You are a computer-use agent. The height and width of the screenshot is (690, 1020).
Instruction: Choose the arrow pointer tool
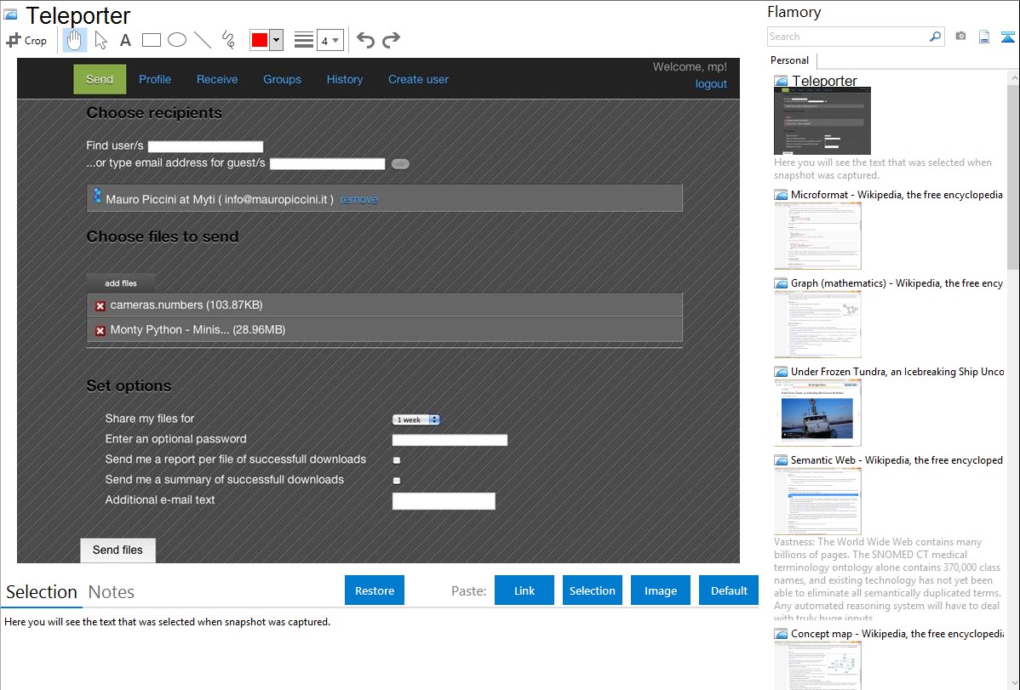100,40
